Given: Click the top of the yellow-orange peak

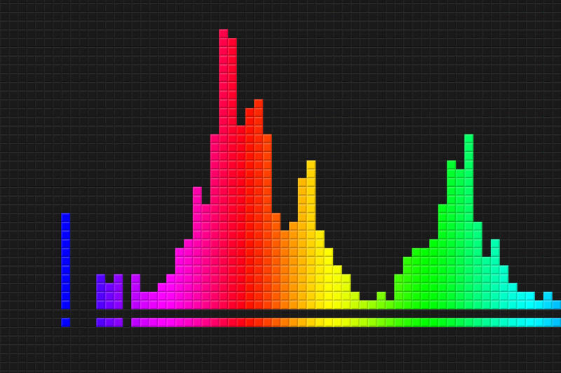Looking at the screenshot, I should click(x=311, y=165).
